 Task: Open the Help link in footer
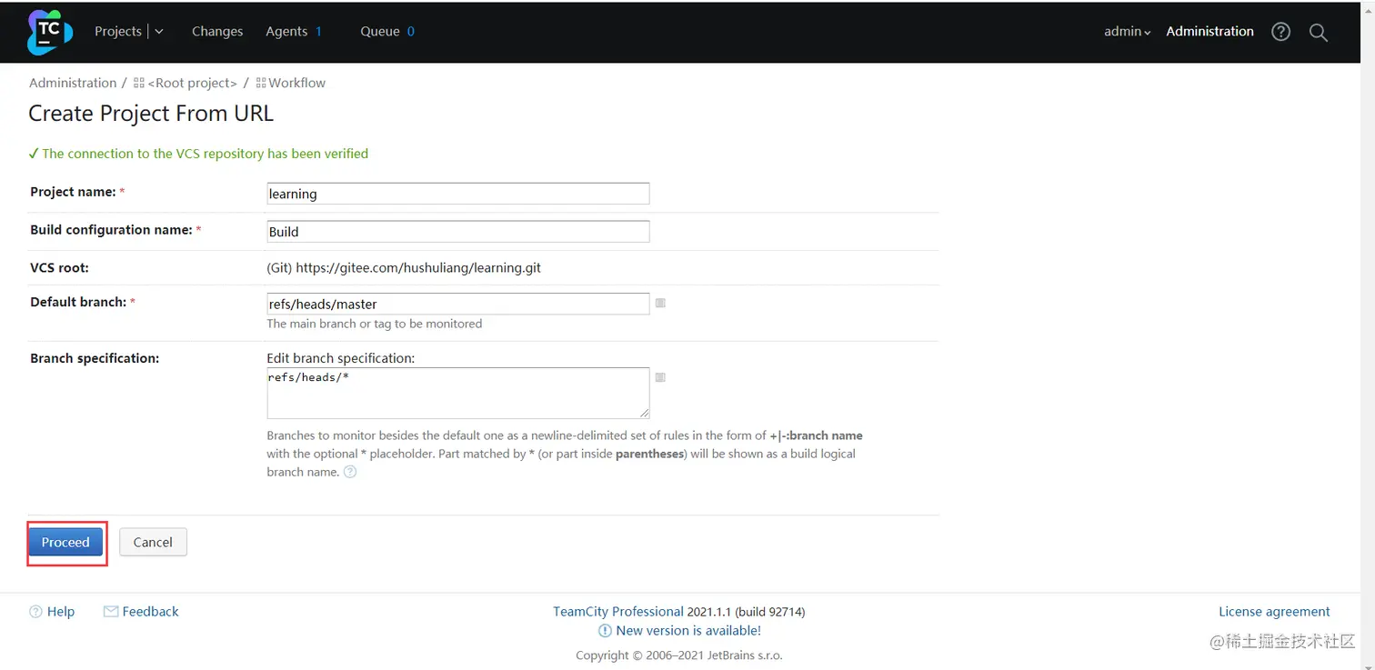point(61,612)
